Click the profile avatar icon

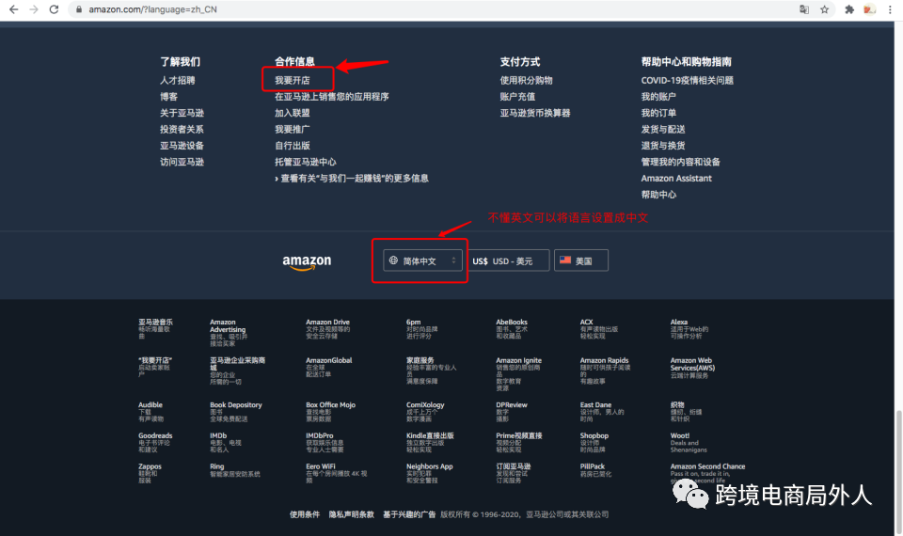(869, 9)
